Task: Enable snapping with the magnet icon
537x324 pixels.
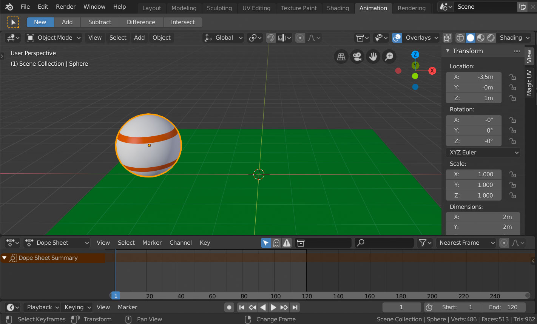Action: tap(271, 38)
